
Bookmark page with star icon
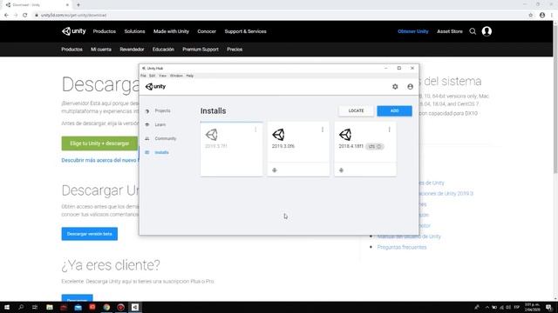531,16
